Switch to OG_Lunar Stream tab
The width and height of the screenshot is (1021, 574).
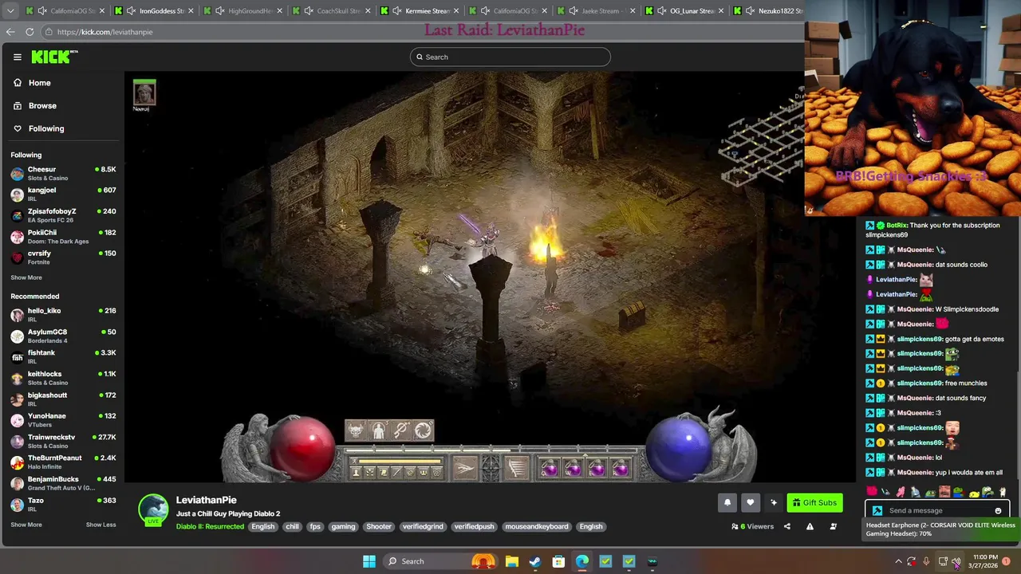(685, 11)
